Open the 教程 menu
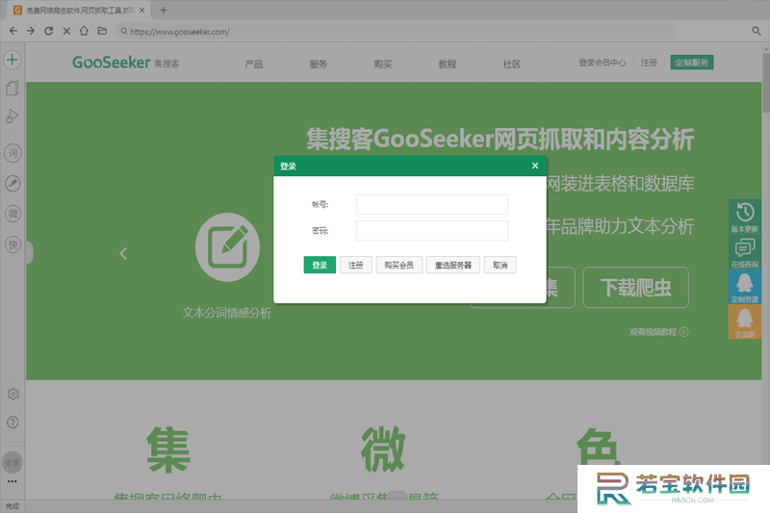Image resolution: width=770 pixels, height=513 pixels. [x=448, y=64]
